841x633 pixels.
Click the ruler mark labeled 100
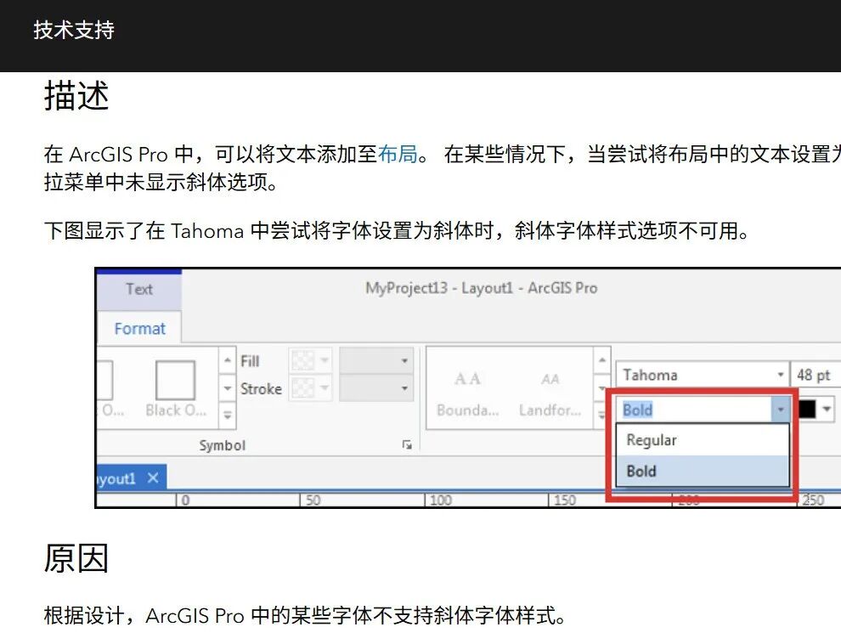[441, 500]
